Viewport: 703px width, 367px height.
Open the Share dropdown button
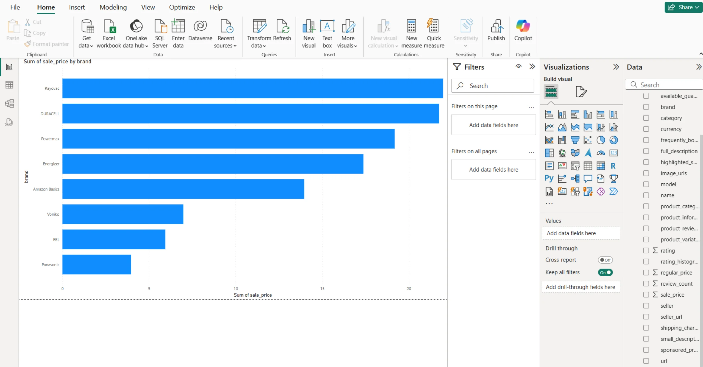[683, 7]
